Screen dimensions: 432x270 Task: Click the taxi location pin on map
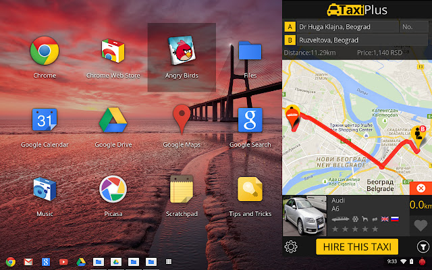tap(292, 117)
